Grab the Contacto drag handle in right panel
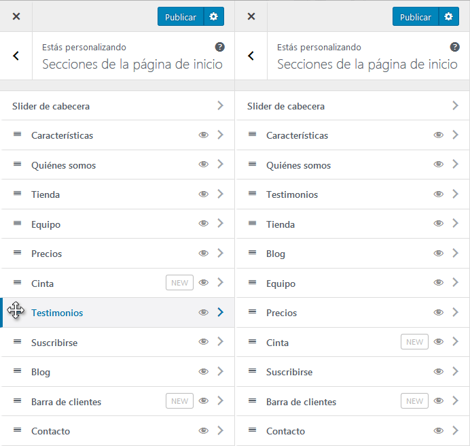 pyautogui.click(x=252, y=430)
